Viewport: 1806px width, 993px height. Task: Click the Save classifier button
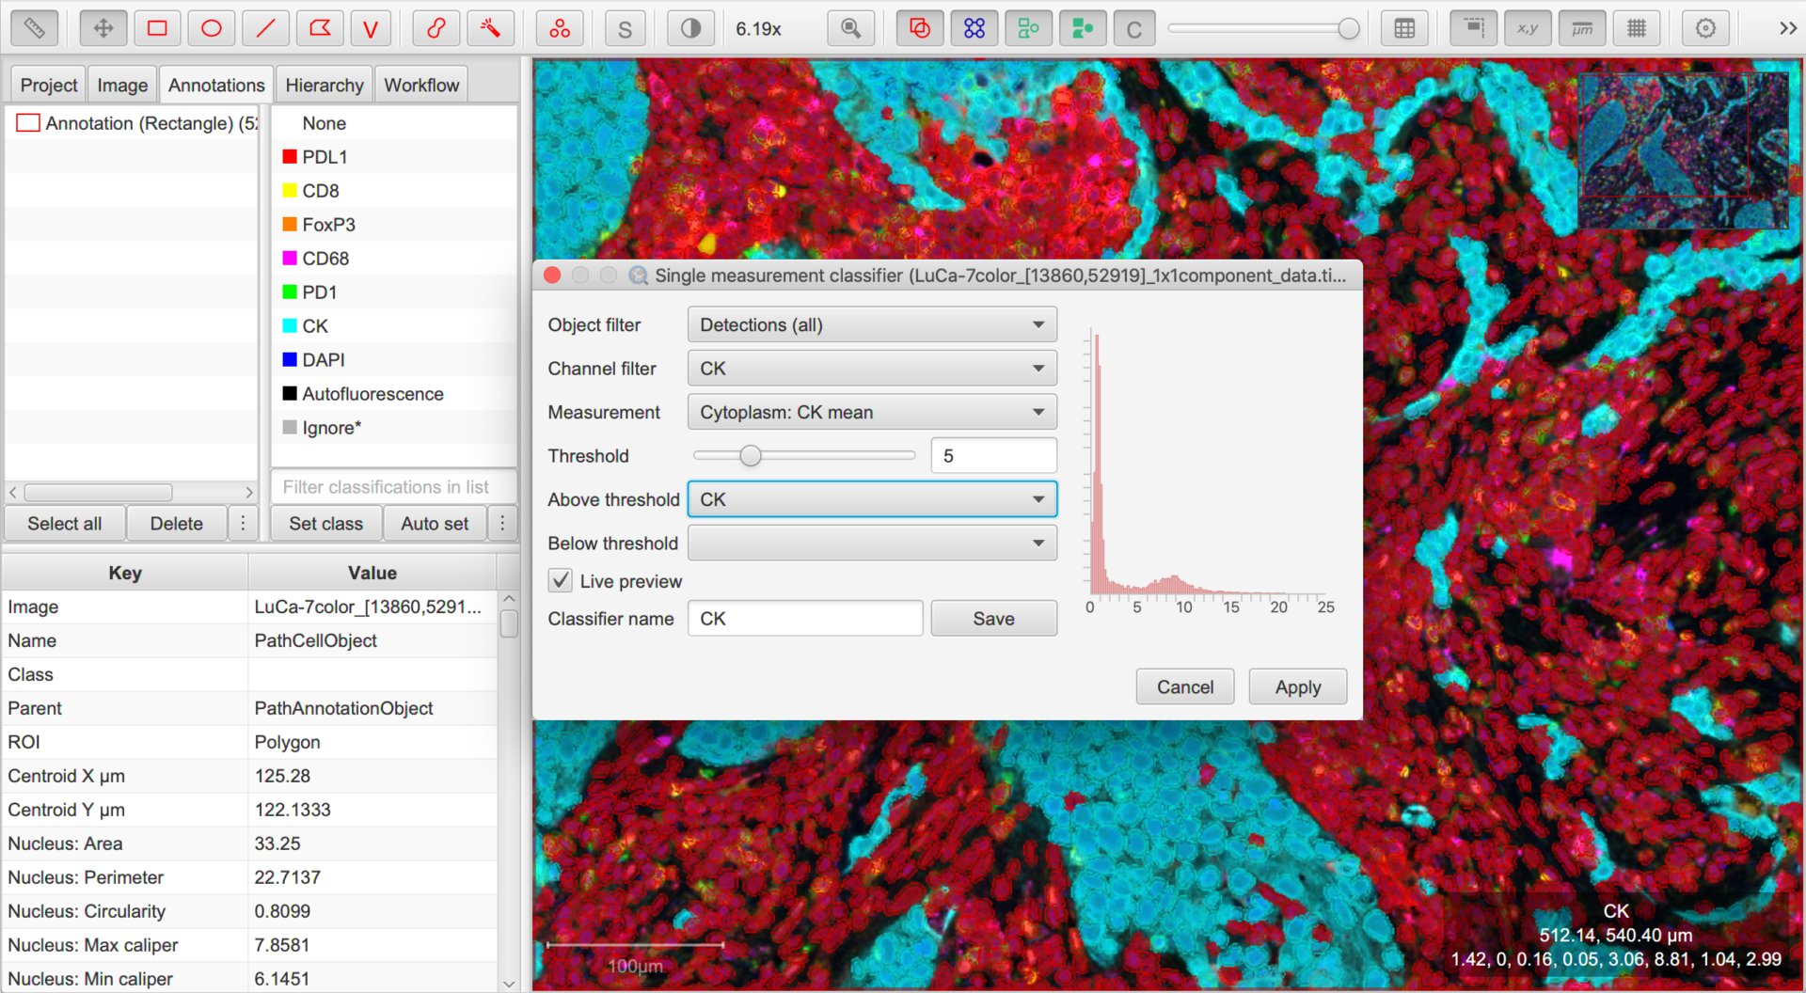pyautogui.click(x=993, y=618)
